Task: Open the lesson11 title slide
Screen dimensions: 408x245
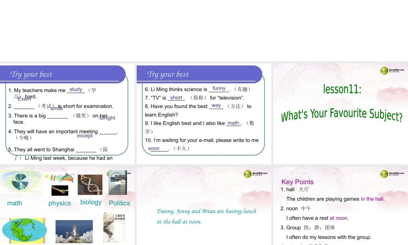Action: [341, 114]
